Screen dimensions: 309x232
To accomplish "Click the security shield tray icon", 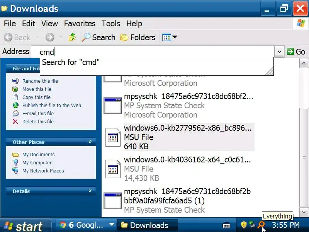I will tap(244, 225).
